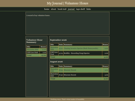Click the Site header in summary table

33,47
